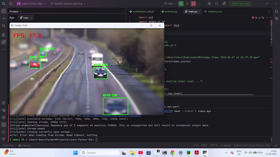Screen dimensions: 280x157
Task: Click main.py breadcrumb in status bar
Action: pos(25,145)
